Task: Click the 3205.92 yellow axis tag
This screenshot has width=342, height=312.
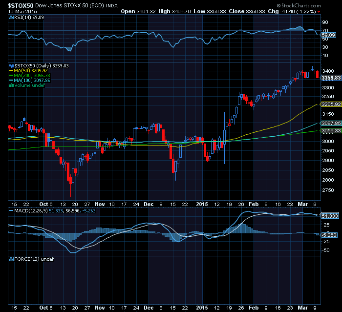Action: pyautogui.click(x=331, y=104)
